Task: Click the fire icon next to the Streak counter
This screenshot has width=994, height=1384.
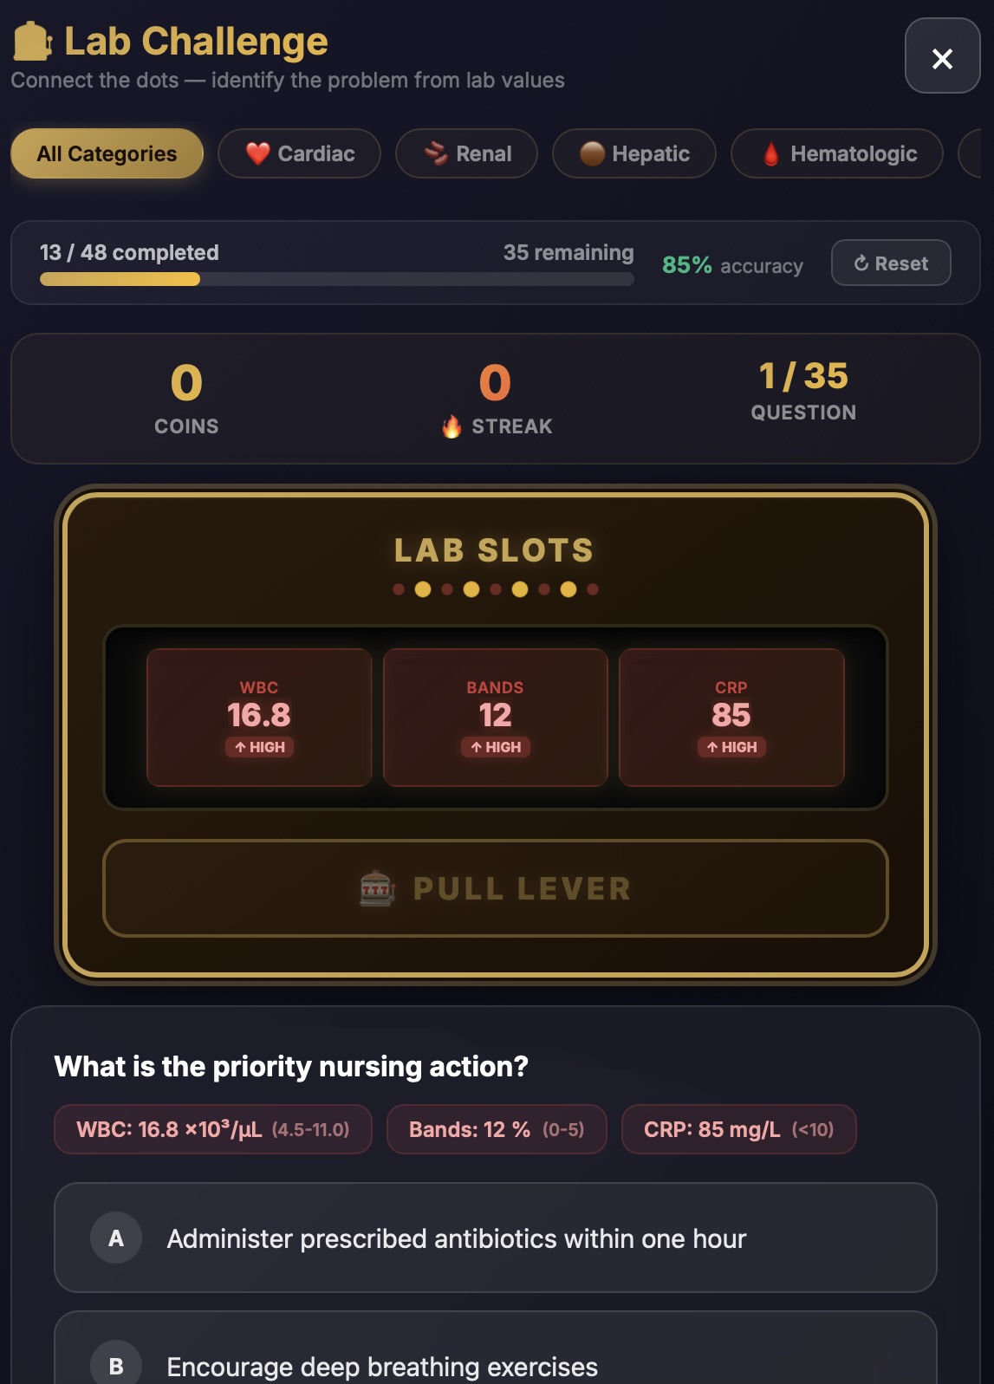Action: [x=452, y=426]
